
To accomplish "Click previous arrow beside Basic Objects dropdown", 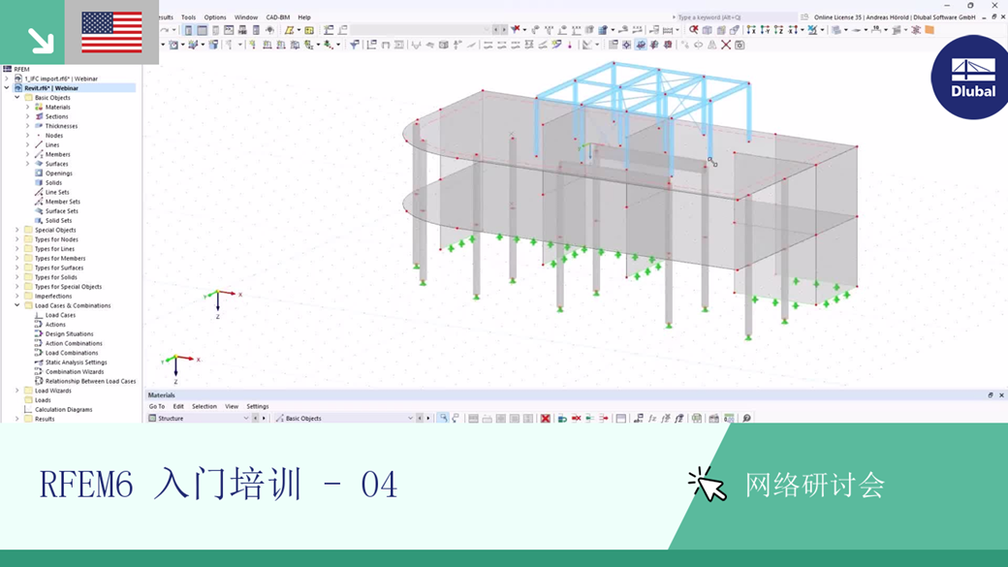I will (420, 418).
